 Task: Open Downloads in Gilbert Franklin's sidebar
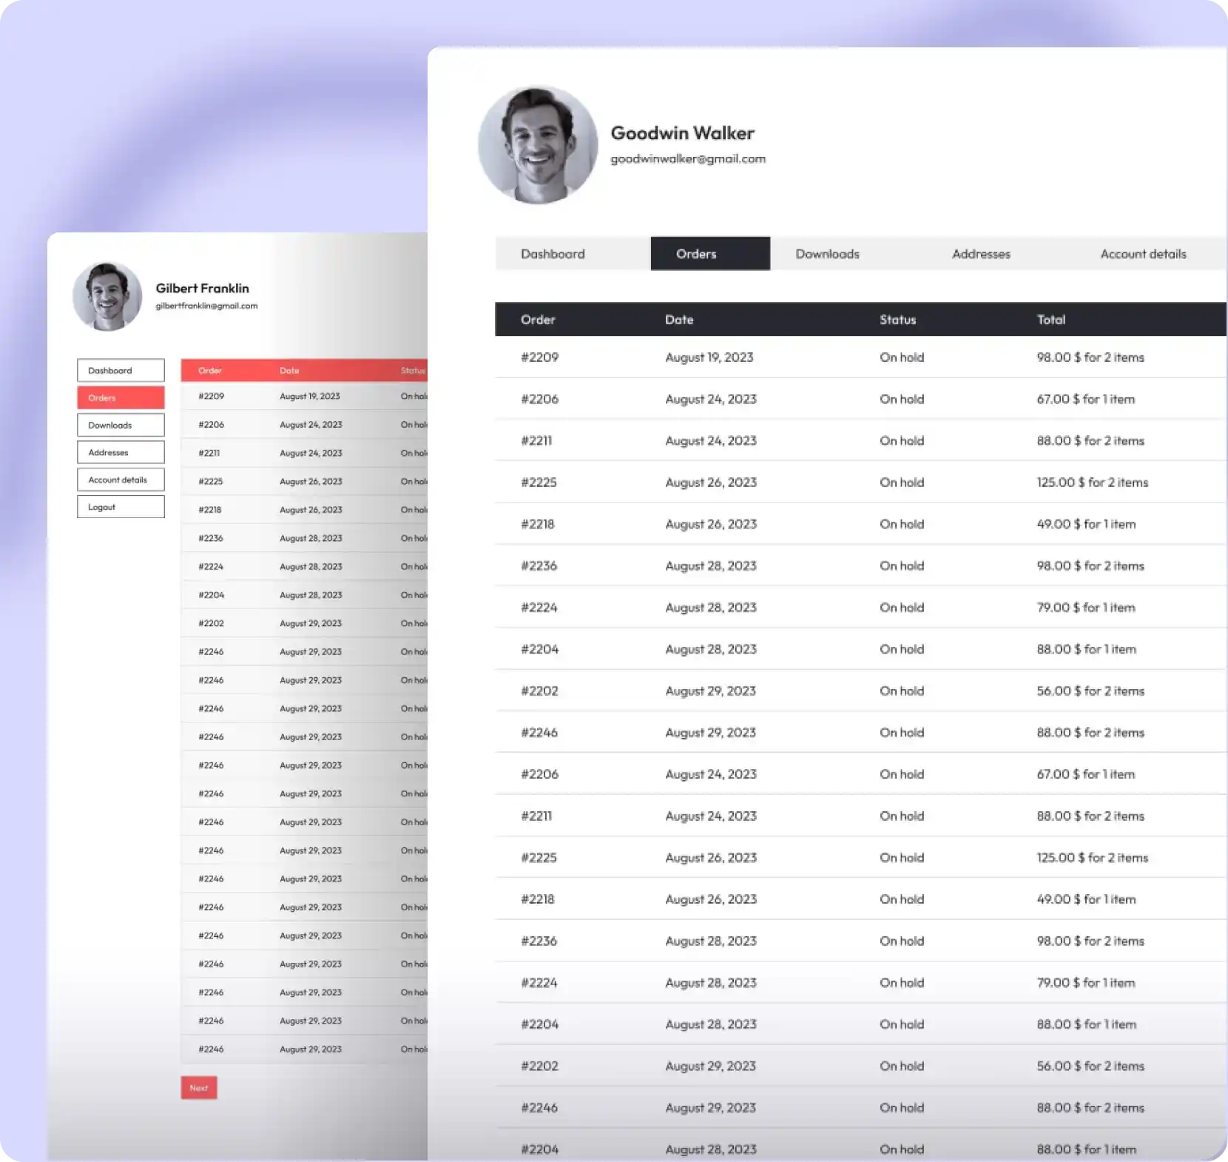121,425
